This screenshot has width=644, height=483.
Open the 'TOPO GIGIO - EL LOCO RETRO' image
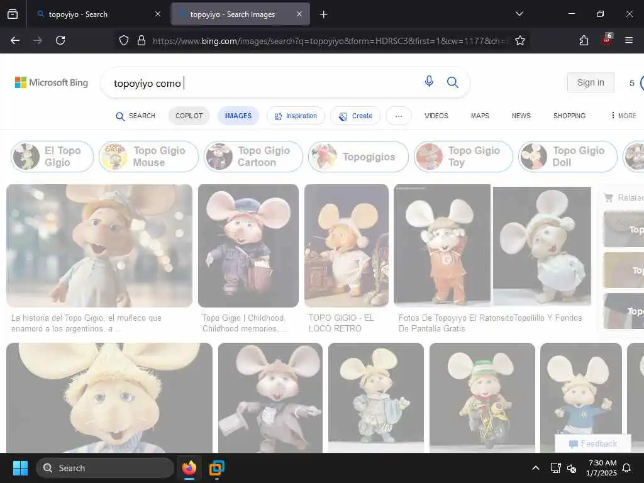[x=347, y=246]
